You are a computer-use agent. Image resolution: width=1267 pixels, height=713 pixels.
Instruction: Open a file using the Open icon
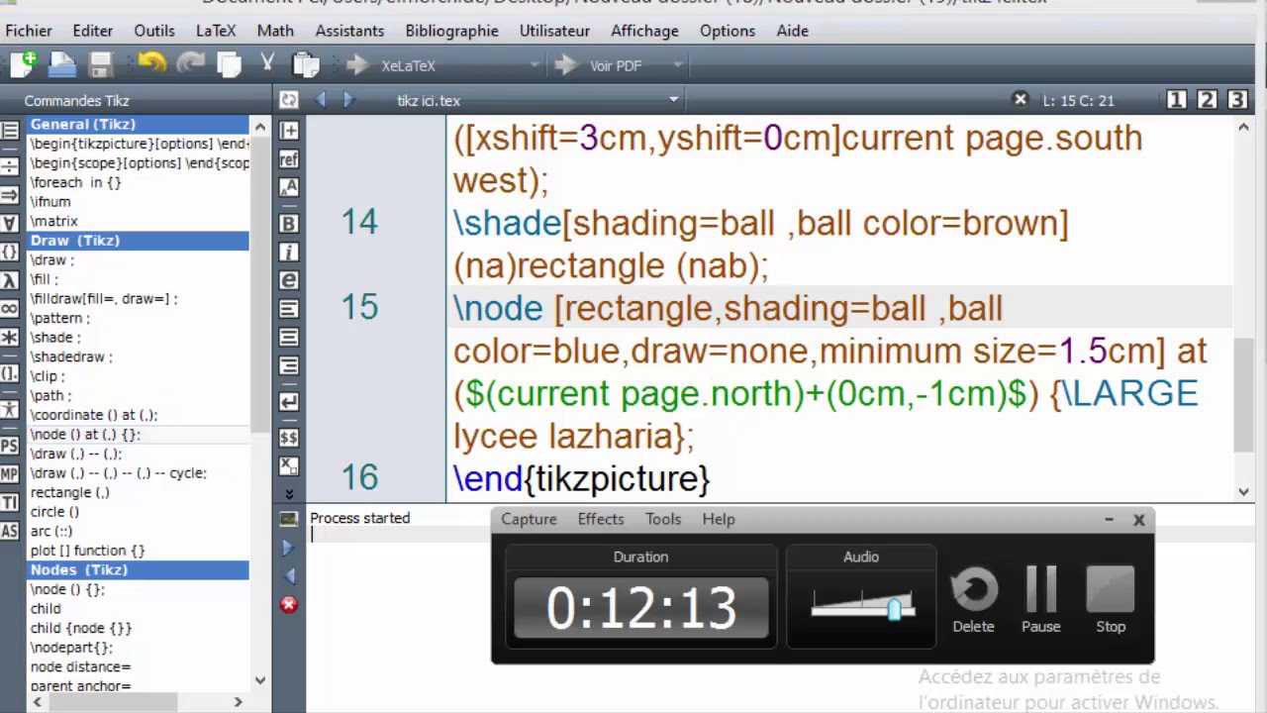pyautogui.click(x=62, y=64)
